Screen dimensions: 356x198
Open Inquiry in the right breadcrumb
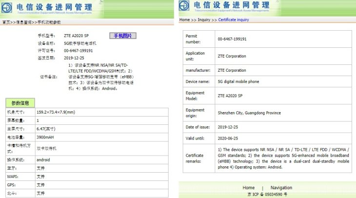pos(204,20)
